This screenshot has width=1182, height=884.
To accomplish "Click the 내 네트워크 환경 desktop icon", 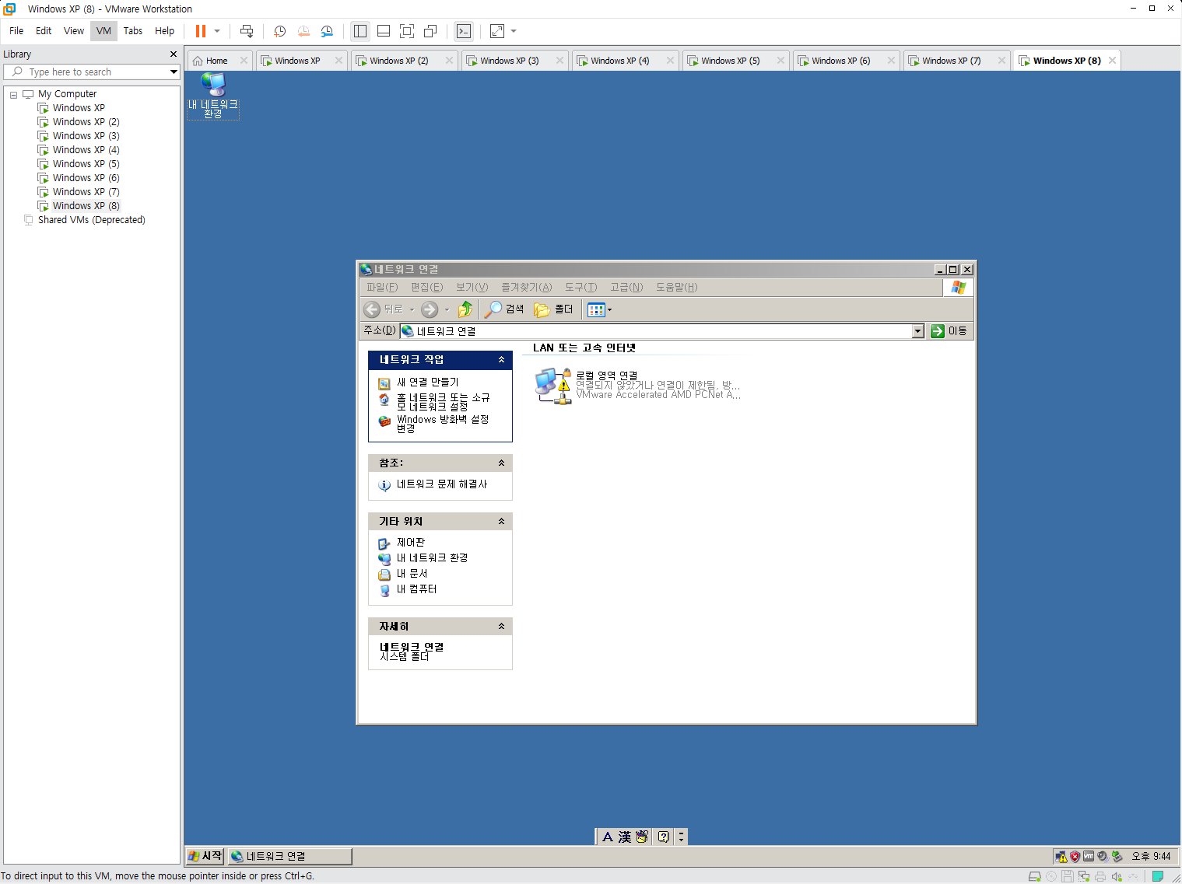I will pos(212,95).
